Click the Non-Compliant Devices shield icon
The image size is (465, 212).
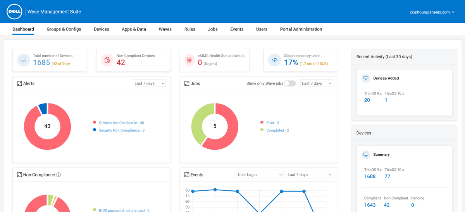tap(107, 60)
